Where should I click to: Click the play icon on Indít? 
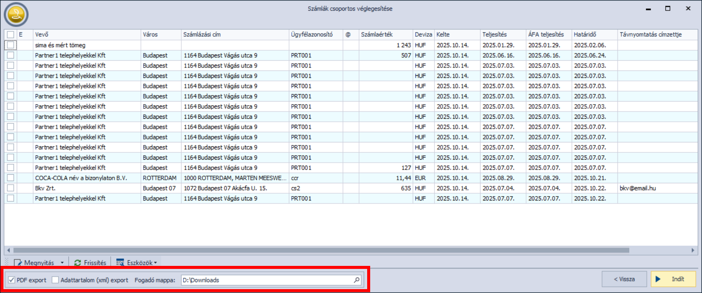(x=658, y=279)
